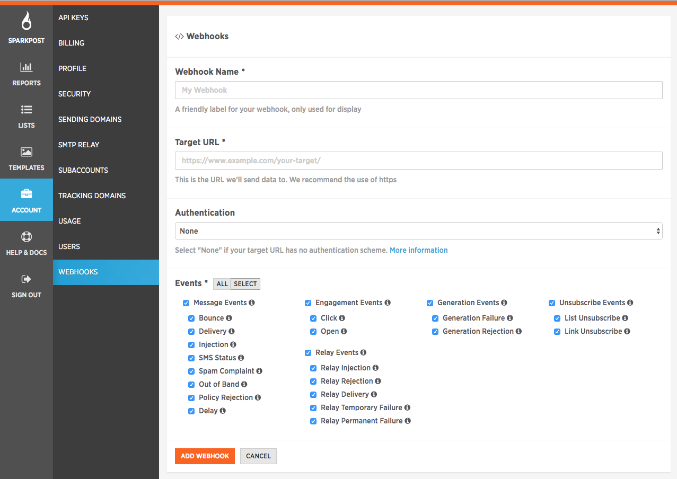677x479 pixels.
Task: Open Templates via picture icon
Action: 27,152
